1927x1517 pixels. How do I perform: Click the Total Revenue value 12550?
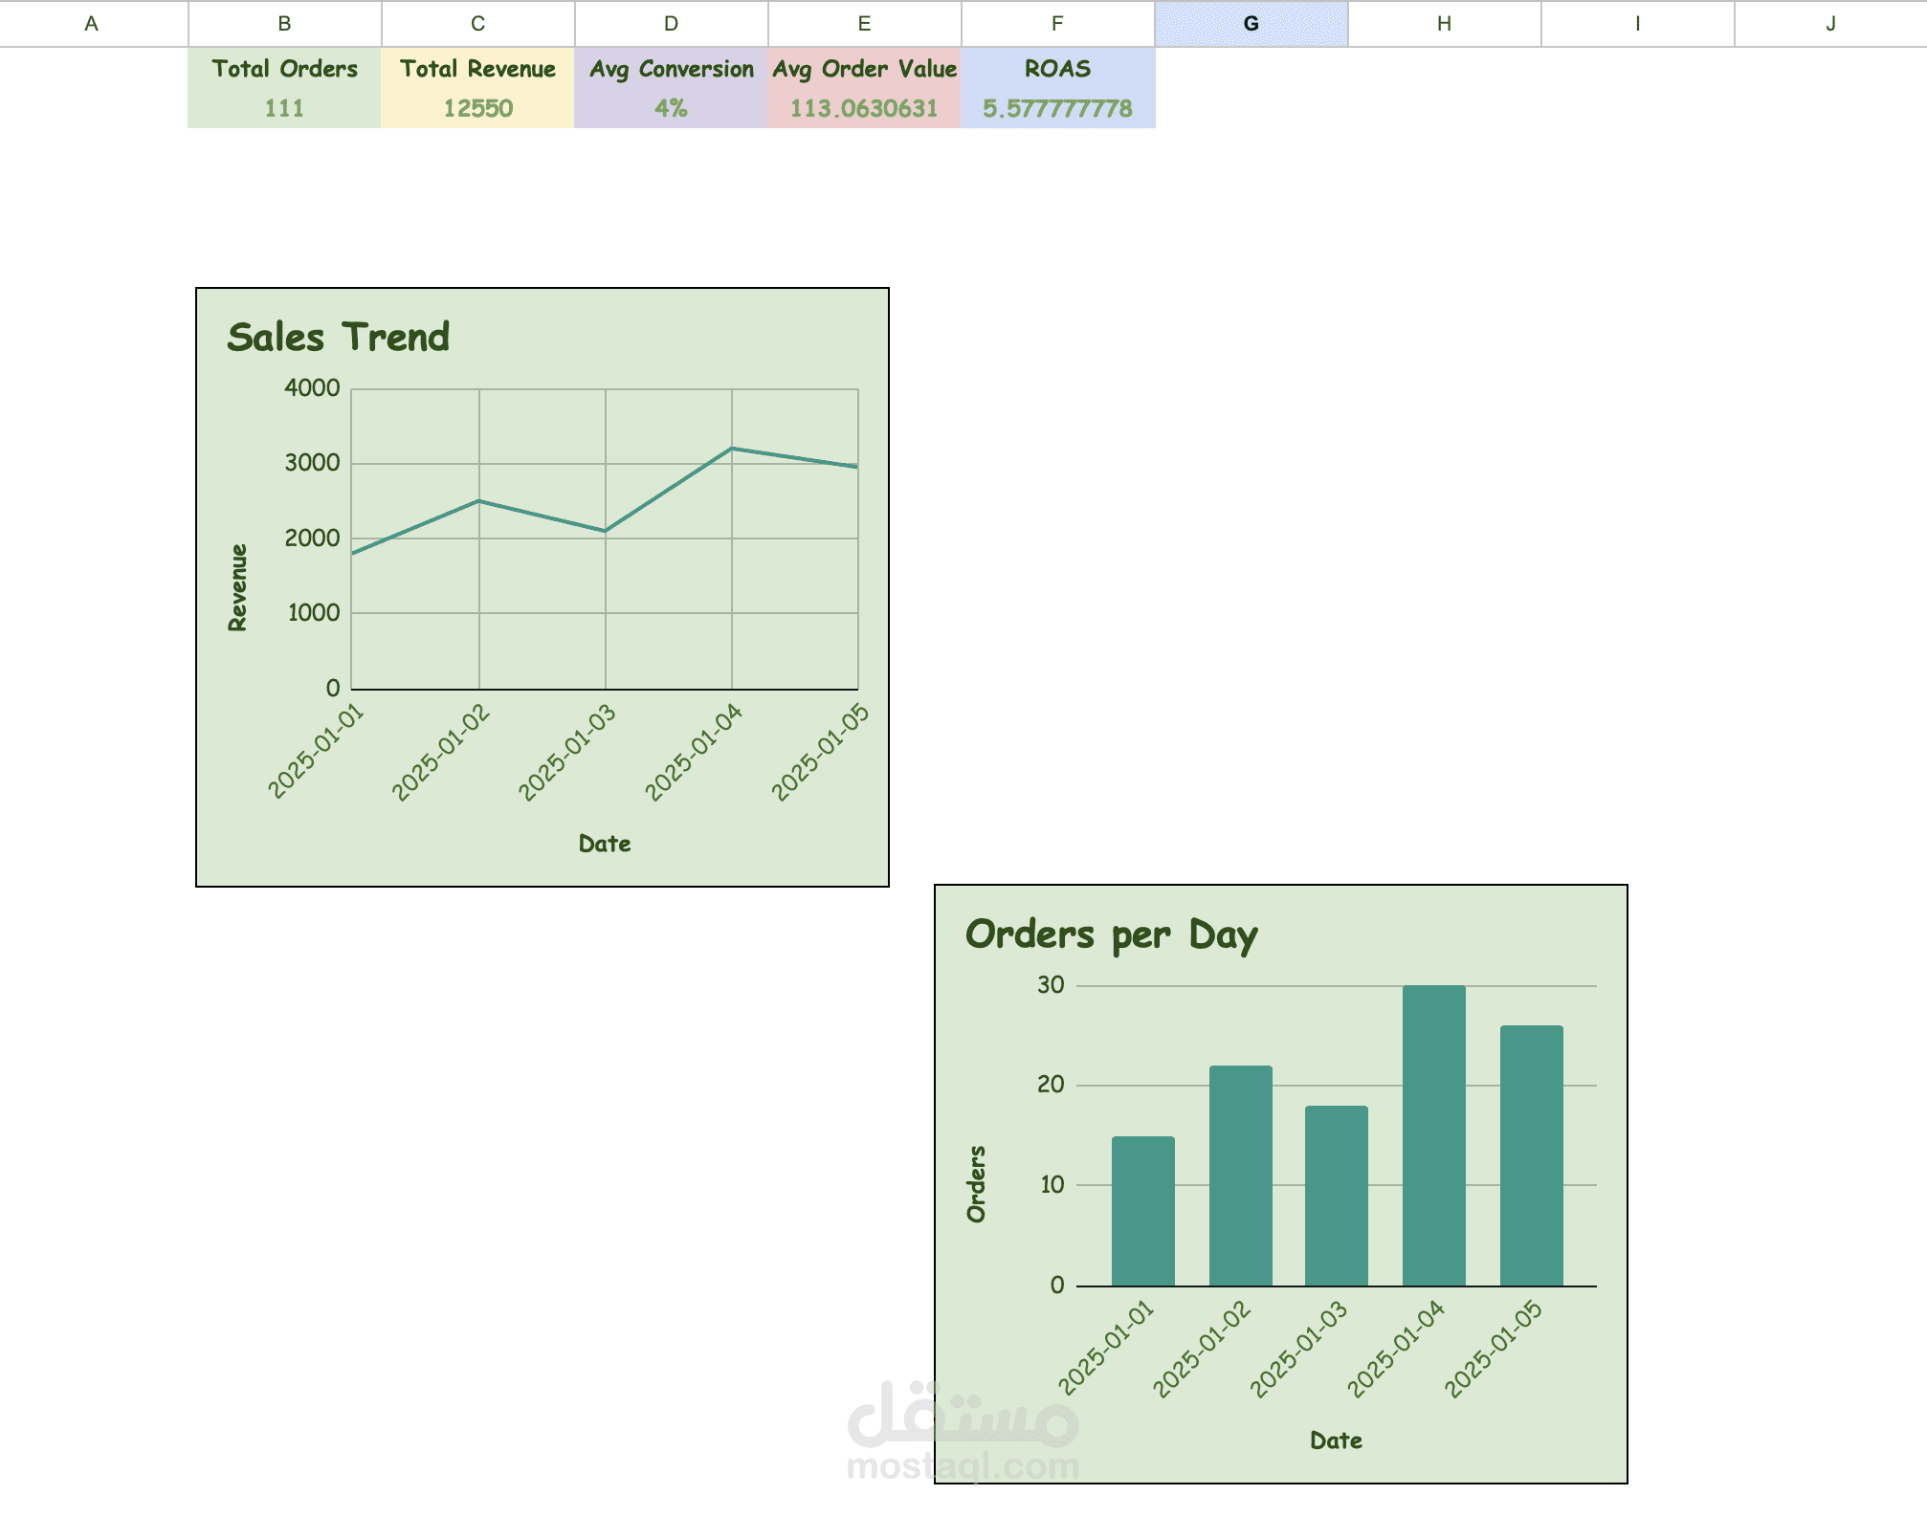pos(478,108)
